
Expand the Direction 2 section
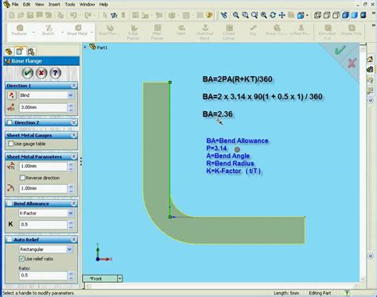pyautogui.click(x=74, y=122)
